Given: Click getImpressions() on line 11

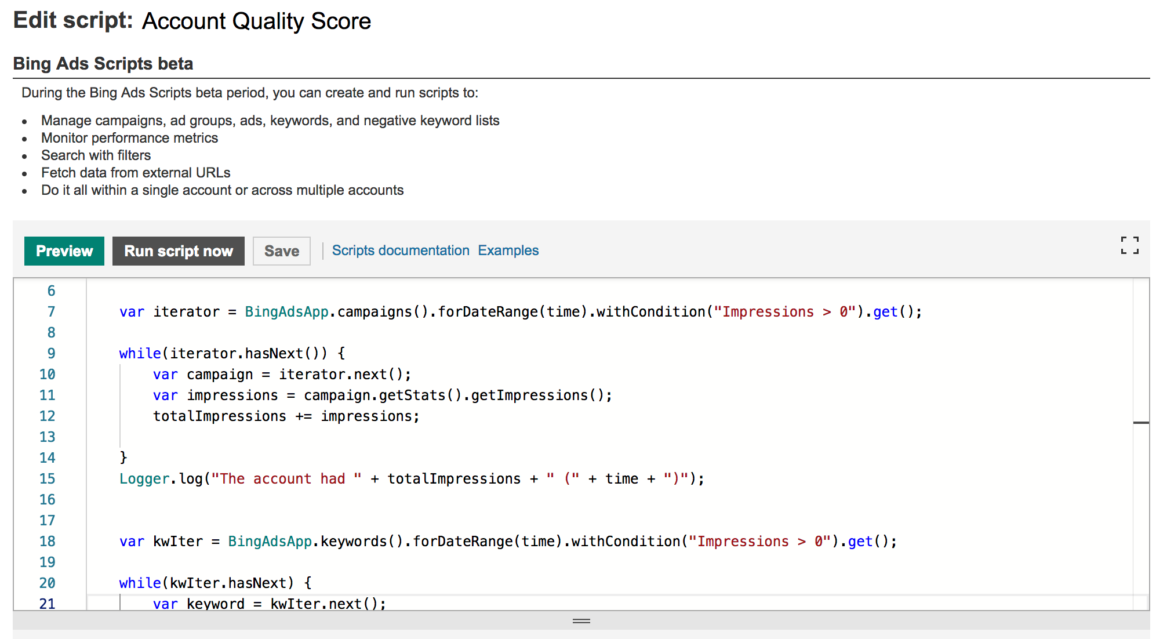Looking at the screenshot, I should click(537, 395).
